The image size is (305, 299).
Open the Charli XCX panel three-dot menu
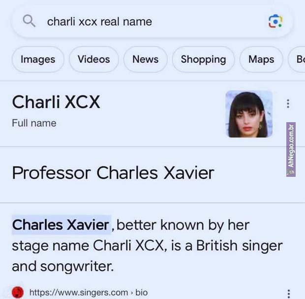tap(288, 103)
